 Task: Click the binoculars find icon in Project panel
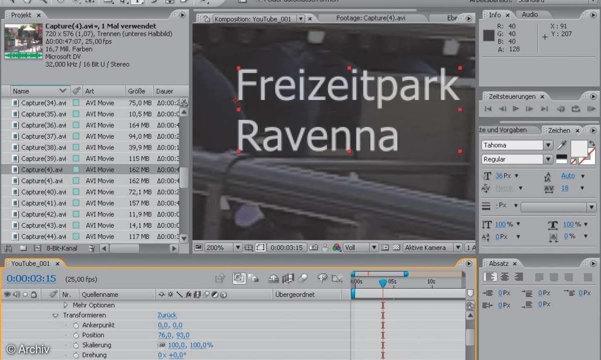click(x=8, y=248)
